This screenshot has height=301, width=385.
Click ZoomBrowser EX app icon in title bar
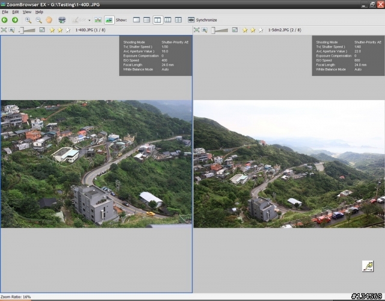pyautogui.click(x=3, y=4)
